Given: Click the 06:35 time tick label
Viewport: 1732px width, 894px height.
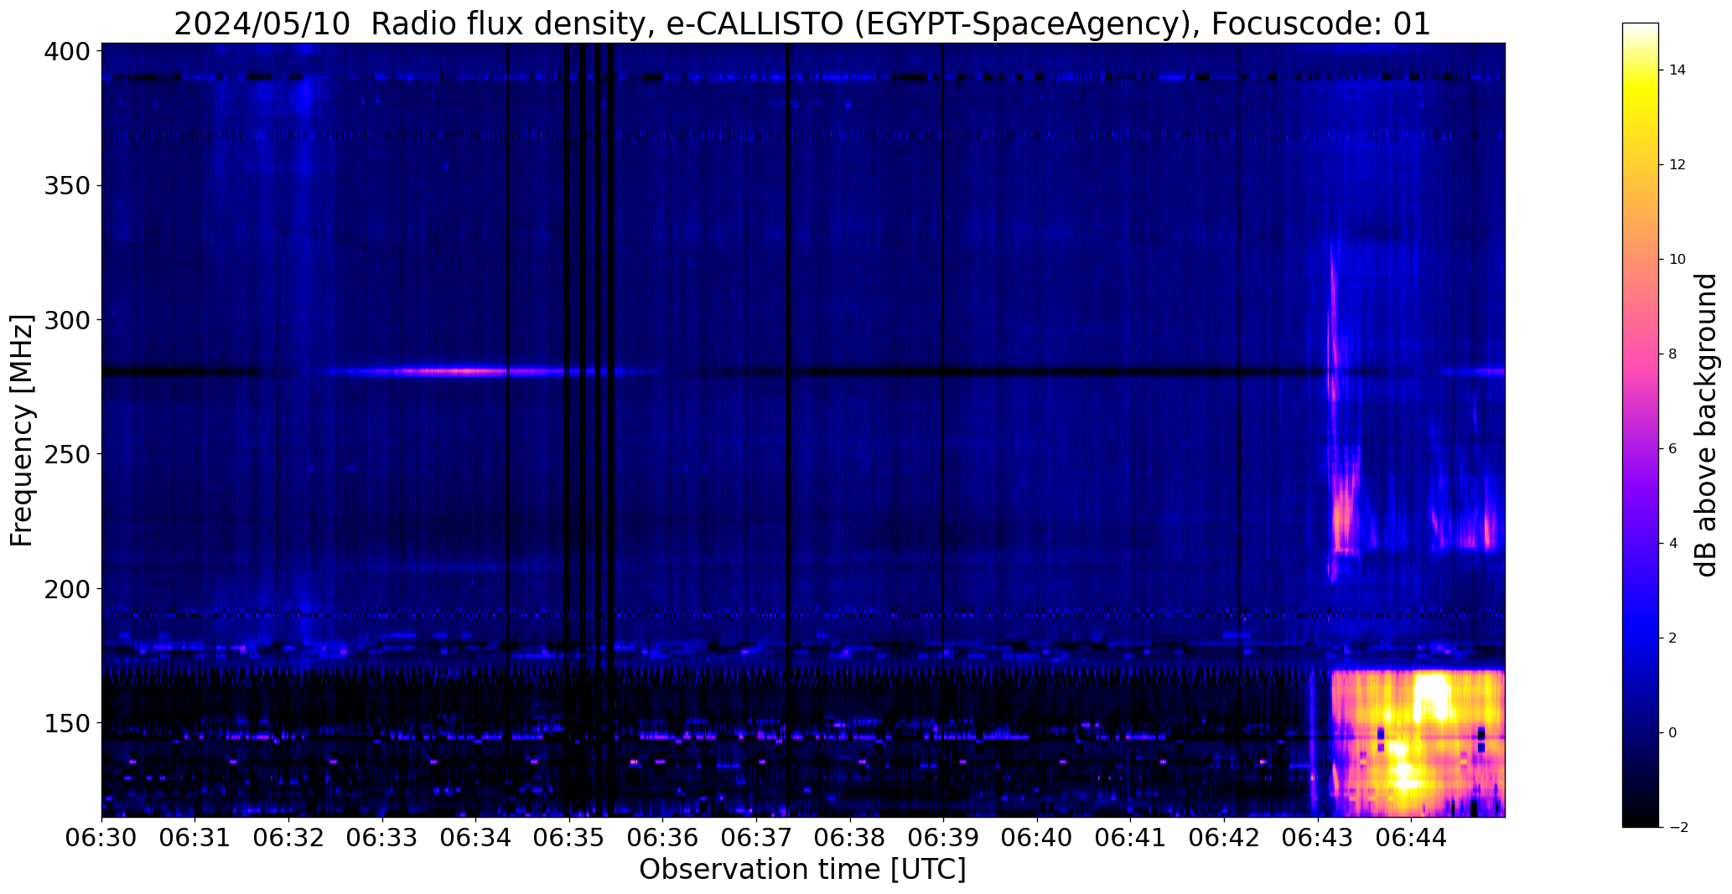Looking at the screenshot, I should click(x=569, y=836).
